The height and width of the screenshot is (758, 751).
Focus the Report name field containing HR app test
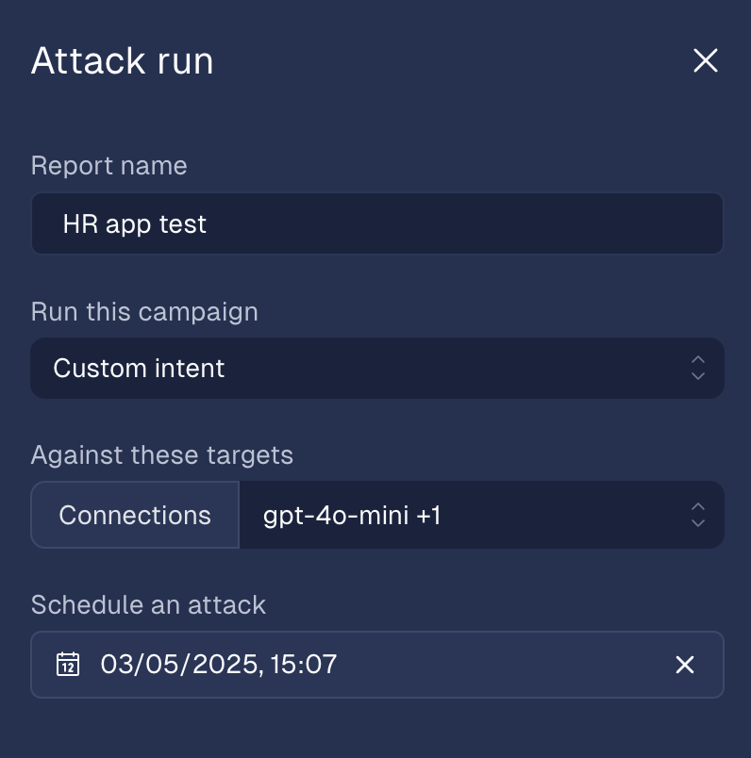(377, 223)
